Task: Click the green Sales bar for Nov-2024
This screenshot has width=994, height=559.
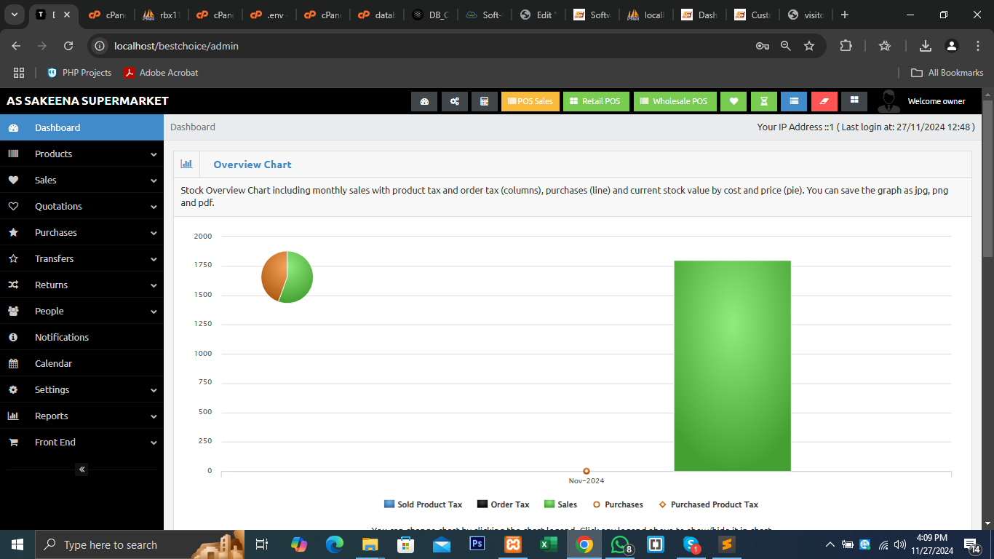Action: coord(732,366)
